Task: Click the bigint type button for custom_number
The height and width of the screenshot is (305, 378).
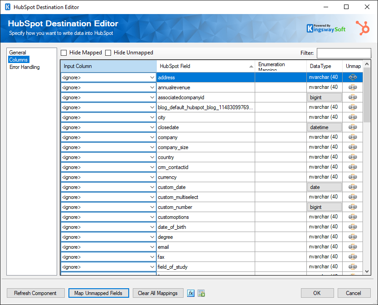Action: click(325, 207)
